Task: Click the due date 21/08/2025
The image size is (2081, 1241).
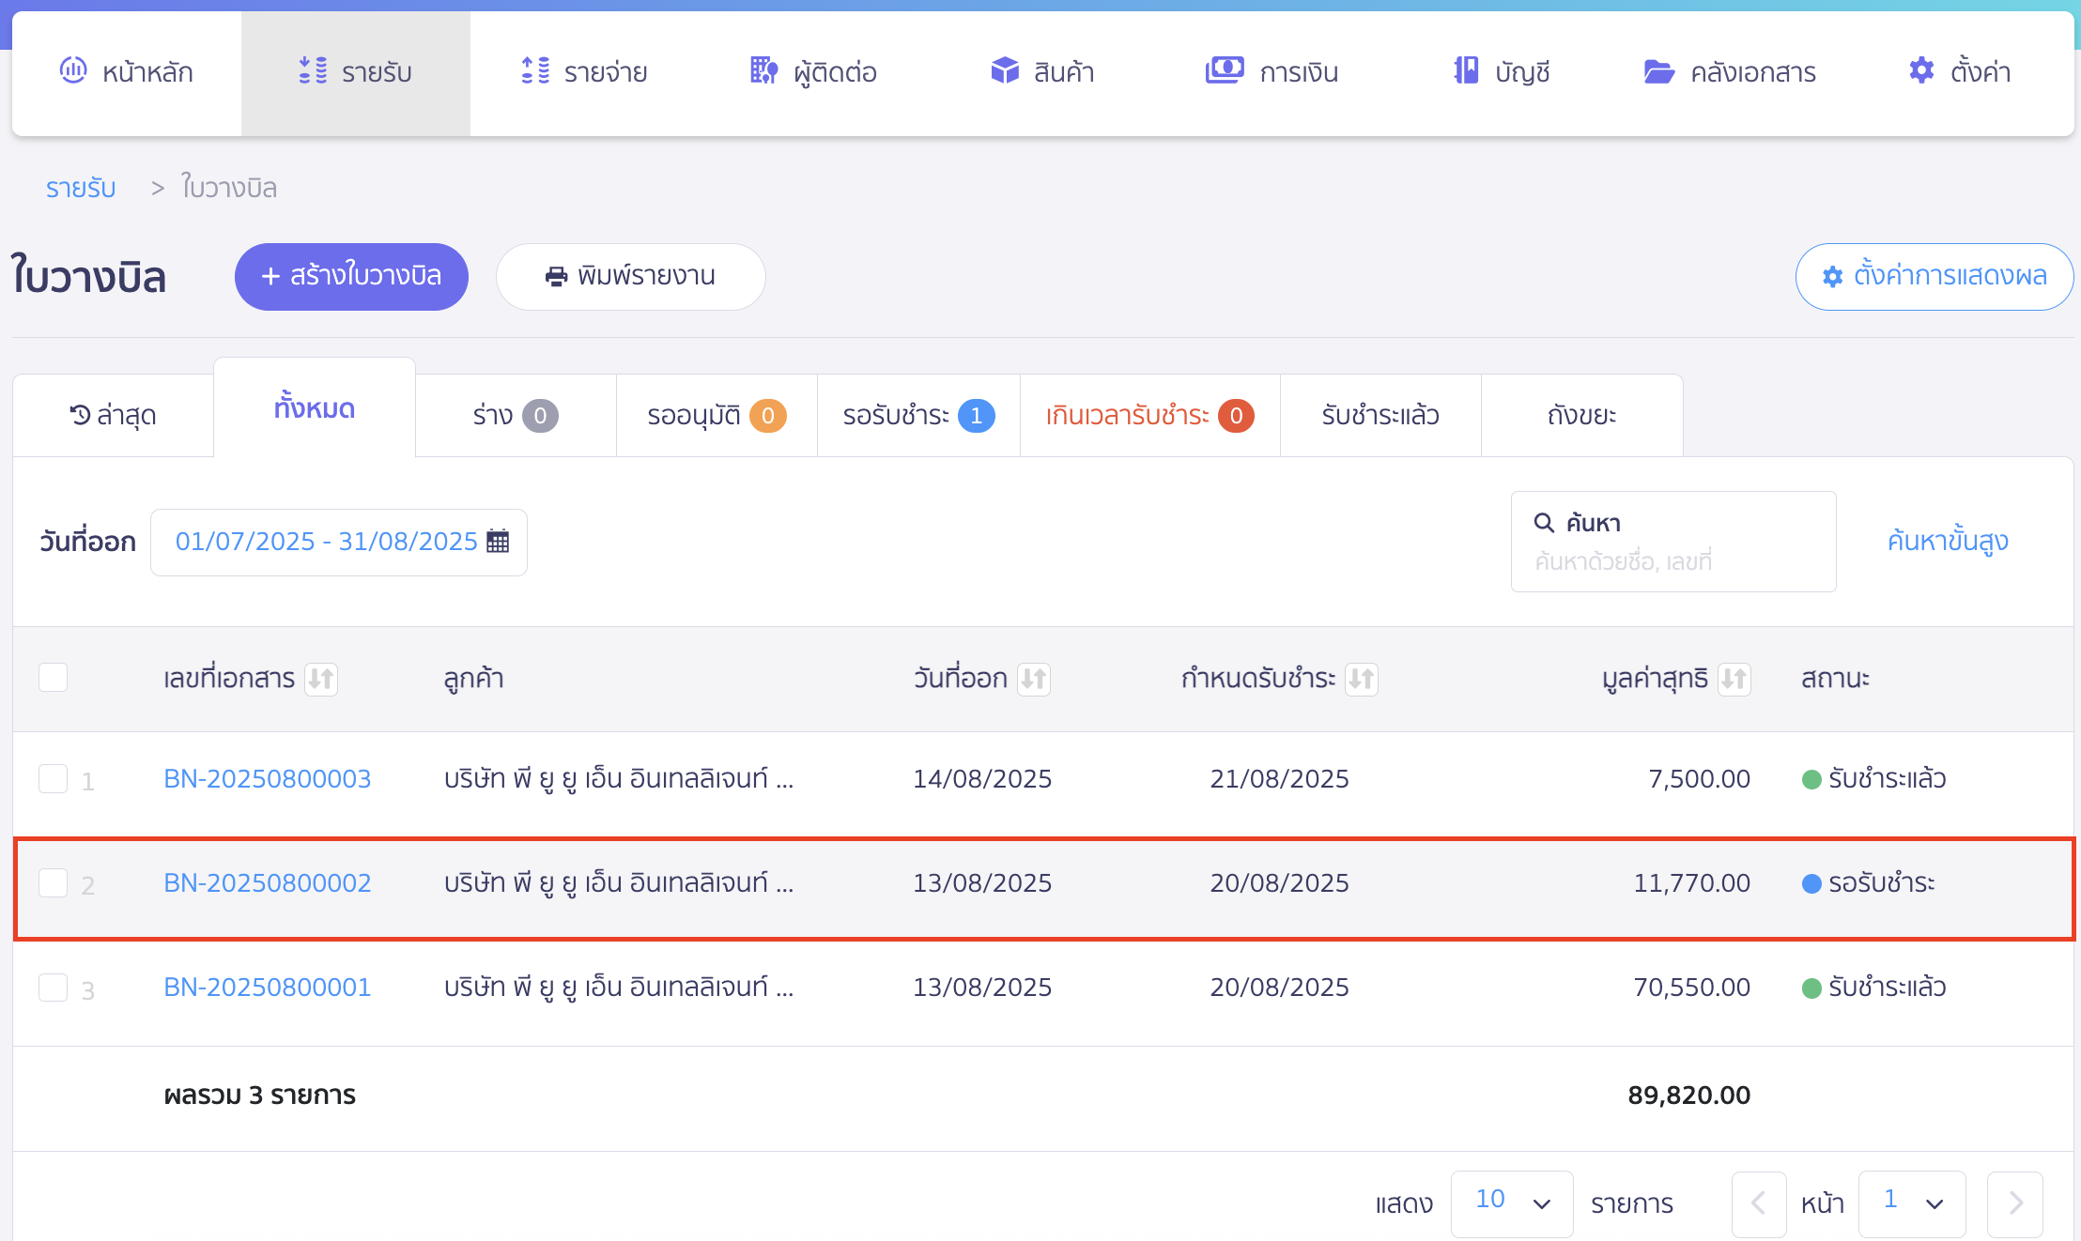Action: click(x=1279, y=779)
